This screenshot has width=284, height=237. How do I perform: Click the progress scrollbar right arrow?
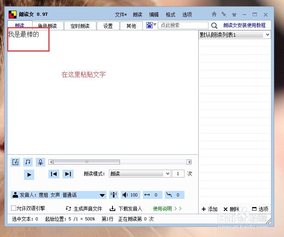point(189,162)
